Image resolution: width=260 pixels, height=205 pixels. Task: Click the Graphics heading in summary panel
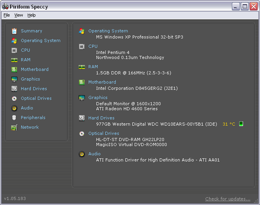point(98,97)
